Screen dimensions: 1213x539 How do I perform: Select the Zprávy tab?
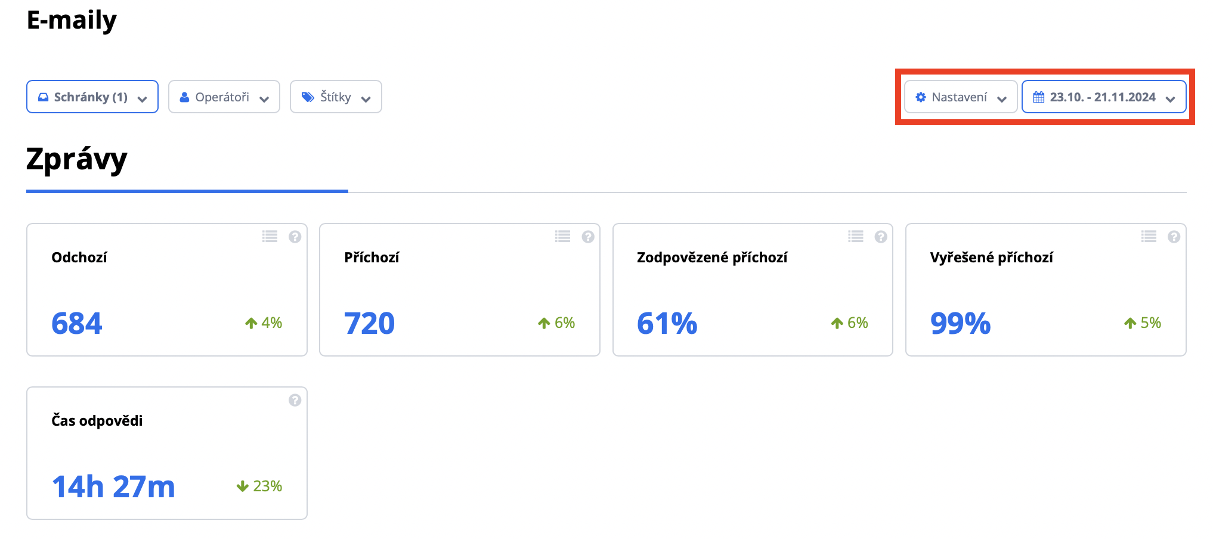coord(77,160)
